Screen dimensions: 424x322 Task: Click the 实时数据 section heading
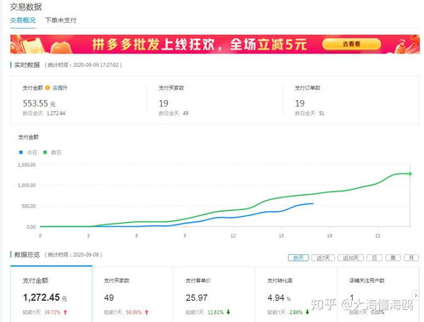click(27, 65)
